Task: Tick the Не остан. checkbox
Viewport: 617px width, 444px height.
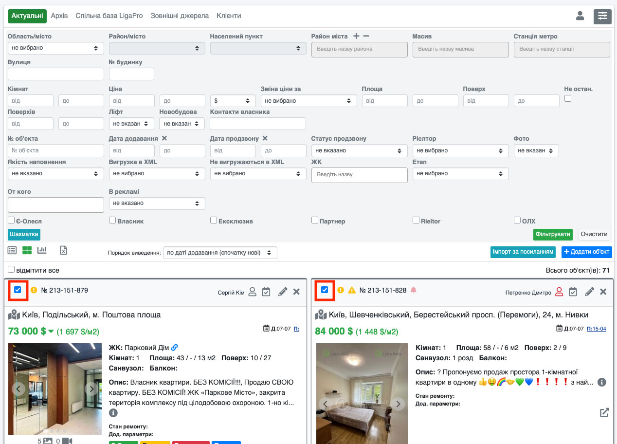Action: click(x=567, y=98)
